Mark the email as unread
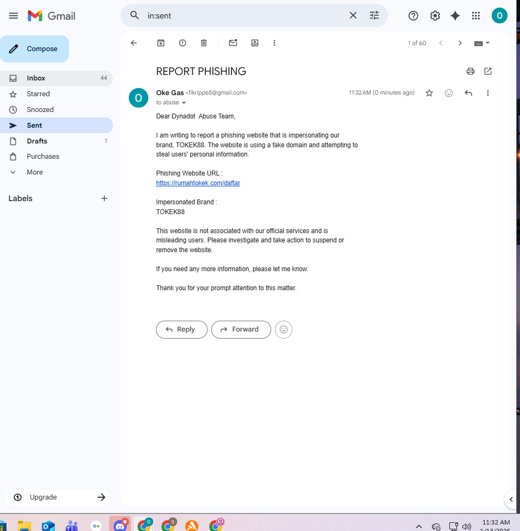Image resolution: width=520 pixels, height=531 pixels. pos(233,43)
